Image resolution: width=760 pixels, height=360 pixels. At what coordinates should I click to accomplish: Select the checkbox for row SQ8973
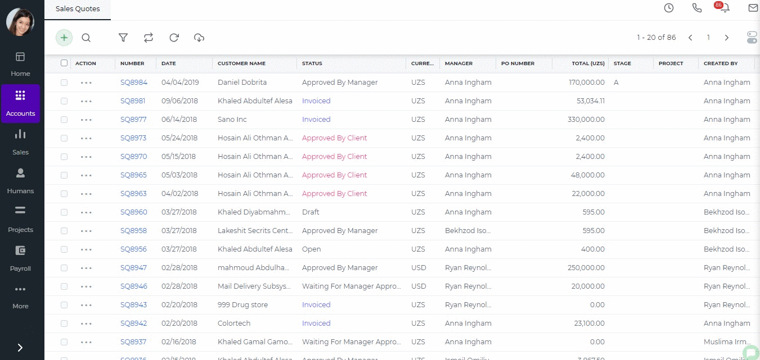(x=64, y=138)
